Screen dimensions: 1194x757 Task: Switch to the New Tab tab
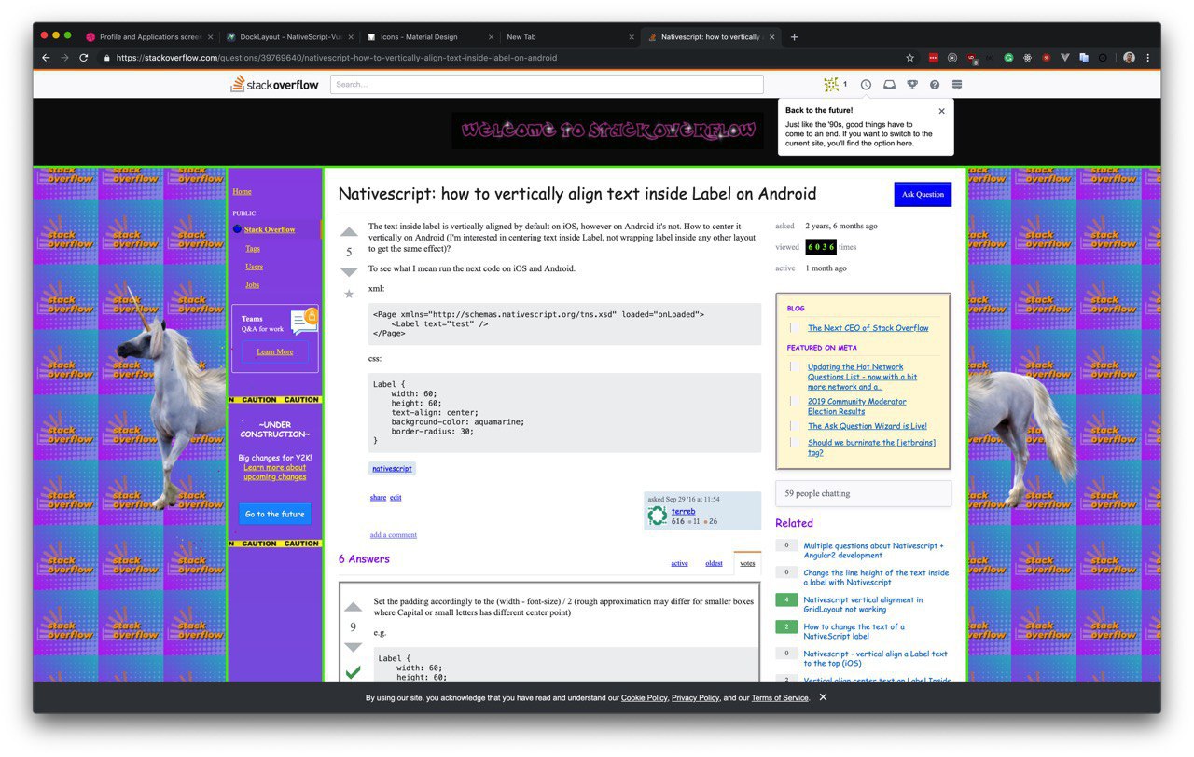click(569, 37)
